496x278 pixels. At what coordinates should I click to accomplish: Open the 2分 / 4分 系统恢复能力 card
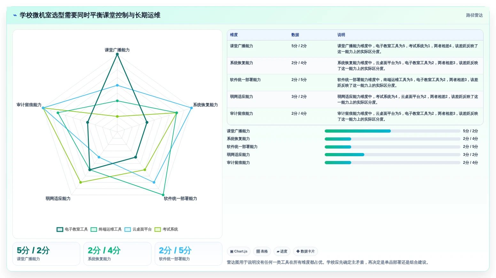tap(117, 254)
